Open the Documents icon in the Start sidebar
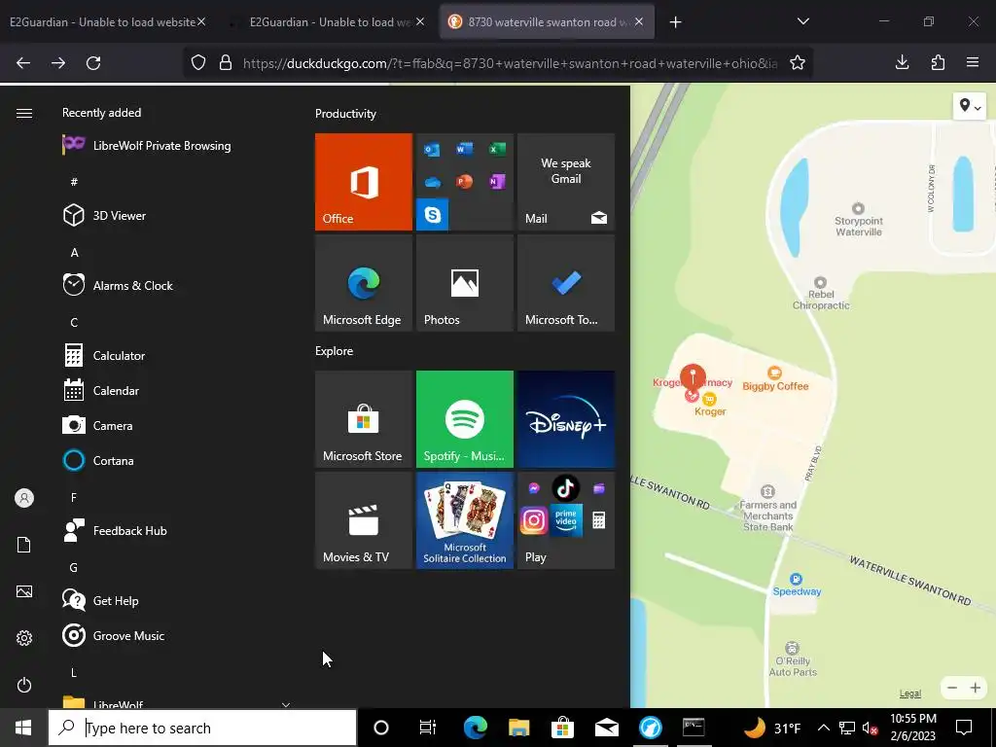Screen dimensions: 996x747 (x=24, y=545)
